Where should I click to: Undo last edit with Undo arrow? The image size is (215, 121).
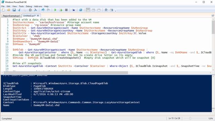pos(43,10)
